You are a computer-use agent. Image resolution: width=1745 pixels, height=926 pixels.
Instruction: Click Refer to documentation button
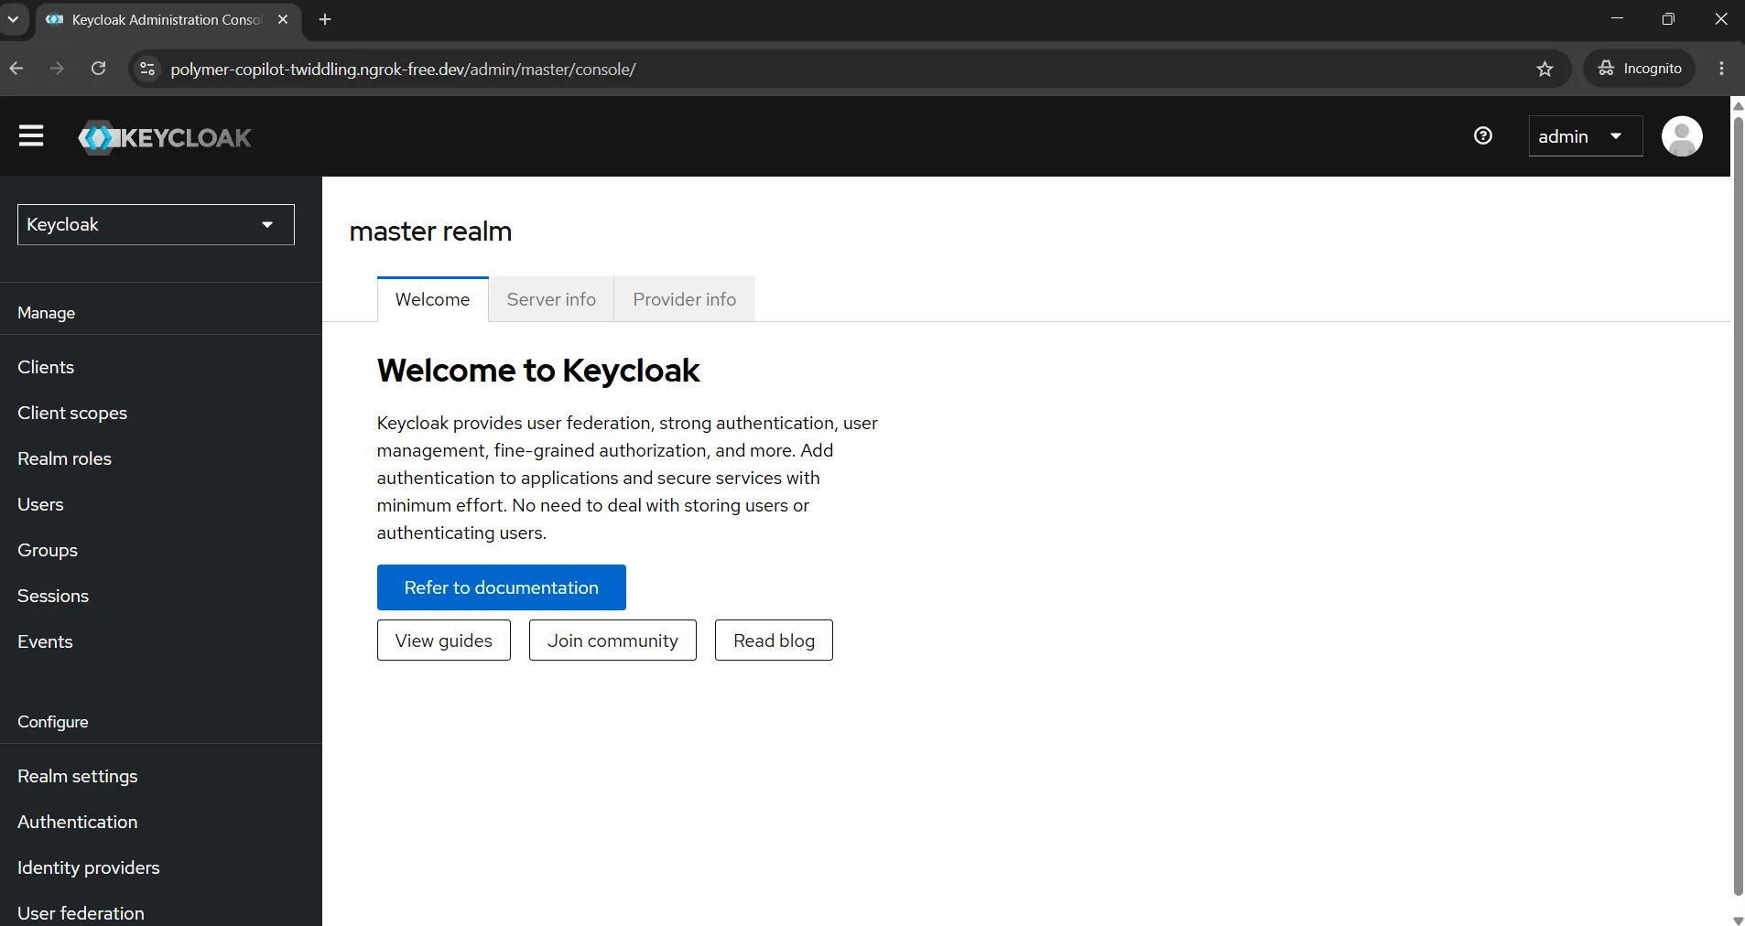pos(502,587)
